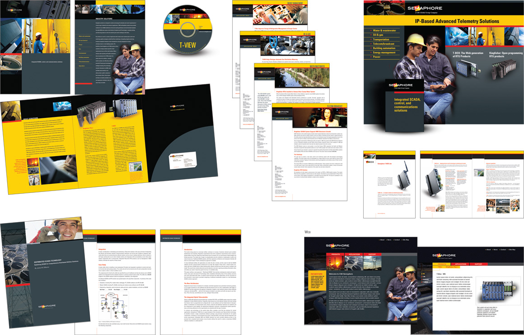Select Applications tab on T-Box MS page

pyautogui.click(x=460, y=264)
